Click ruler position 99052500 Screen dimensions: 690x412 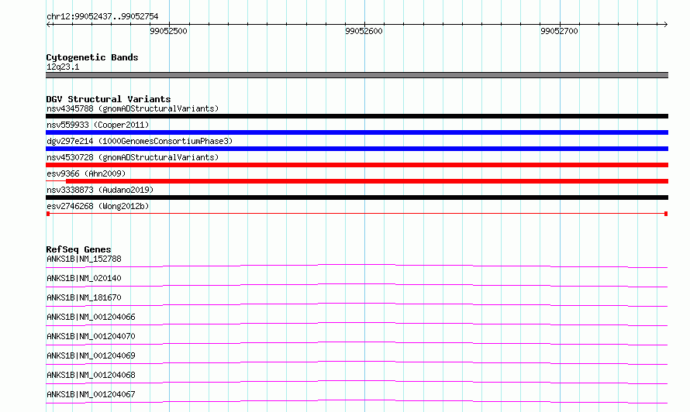pos(168,31)
